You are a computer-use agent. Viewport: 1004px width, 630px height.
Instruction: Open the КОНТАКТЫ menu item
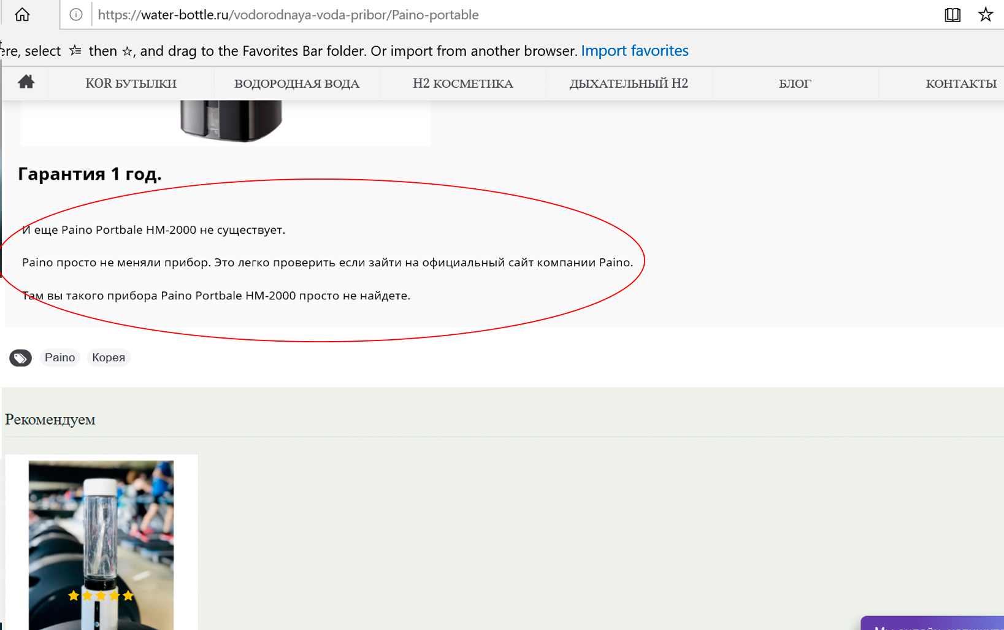click(960, 83)
